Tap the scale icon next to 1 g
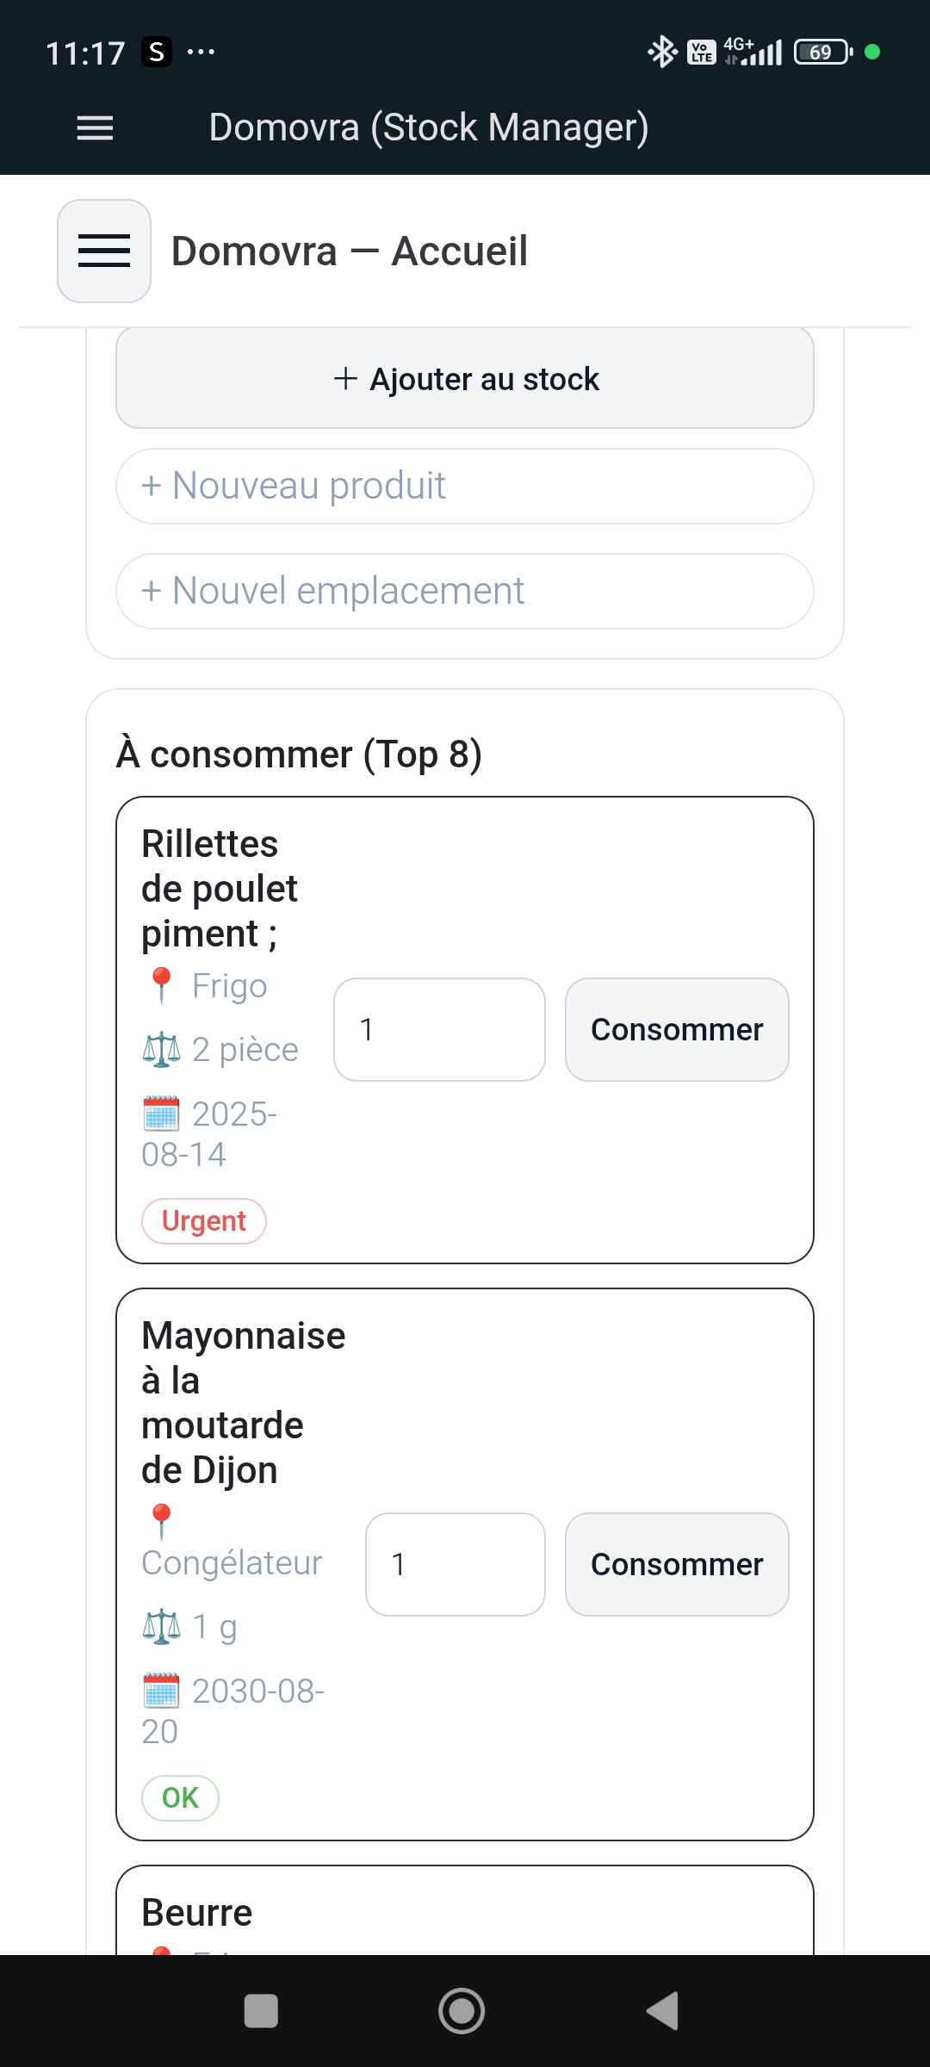Viewport: 930px width, 2067px height. coord(161,1626)
